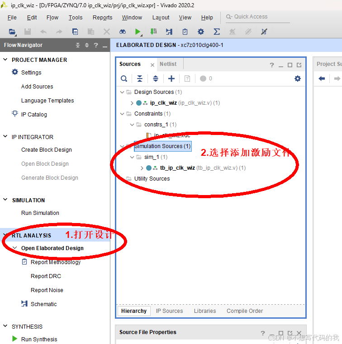The image size is (342, 344).
Task: Minimize the Flow Navigator panel
Action: tap(105, 46)
